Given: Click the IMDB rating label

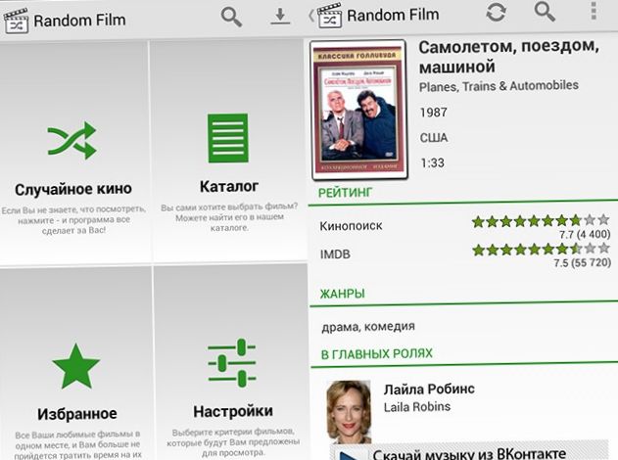Looking at the screenshot, I should pos(335,254).
